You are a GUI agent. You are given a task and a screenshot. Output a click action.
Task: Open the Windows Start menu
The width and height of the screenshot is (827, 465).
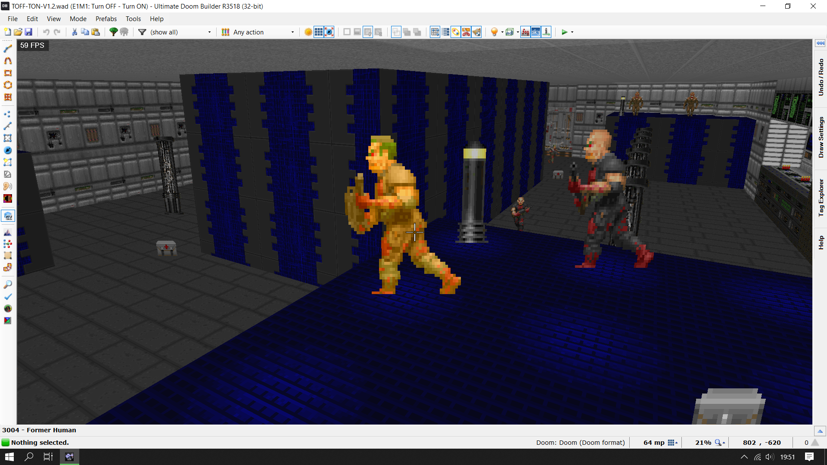tap(9, 457)
